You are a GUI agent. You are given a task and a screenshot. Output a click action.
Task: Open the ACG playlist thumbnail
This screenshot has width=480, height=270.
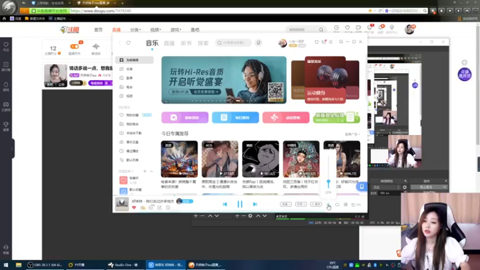click(x=220, y=159)
